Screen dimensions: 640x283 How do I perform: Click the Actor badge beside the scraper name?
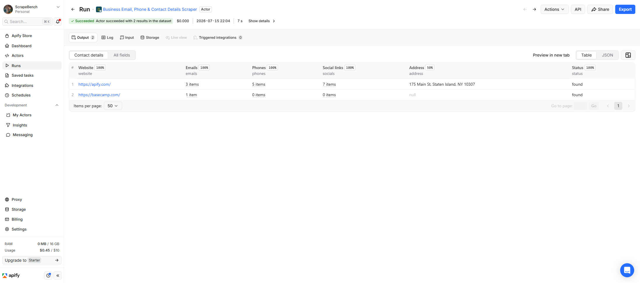(x=206, y=9)
